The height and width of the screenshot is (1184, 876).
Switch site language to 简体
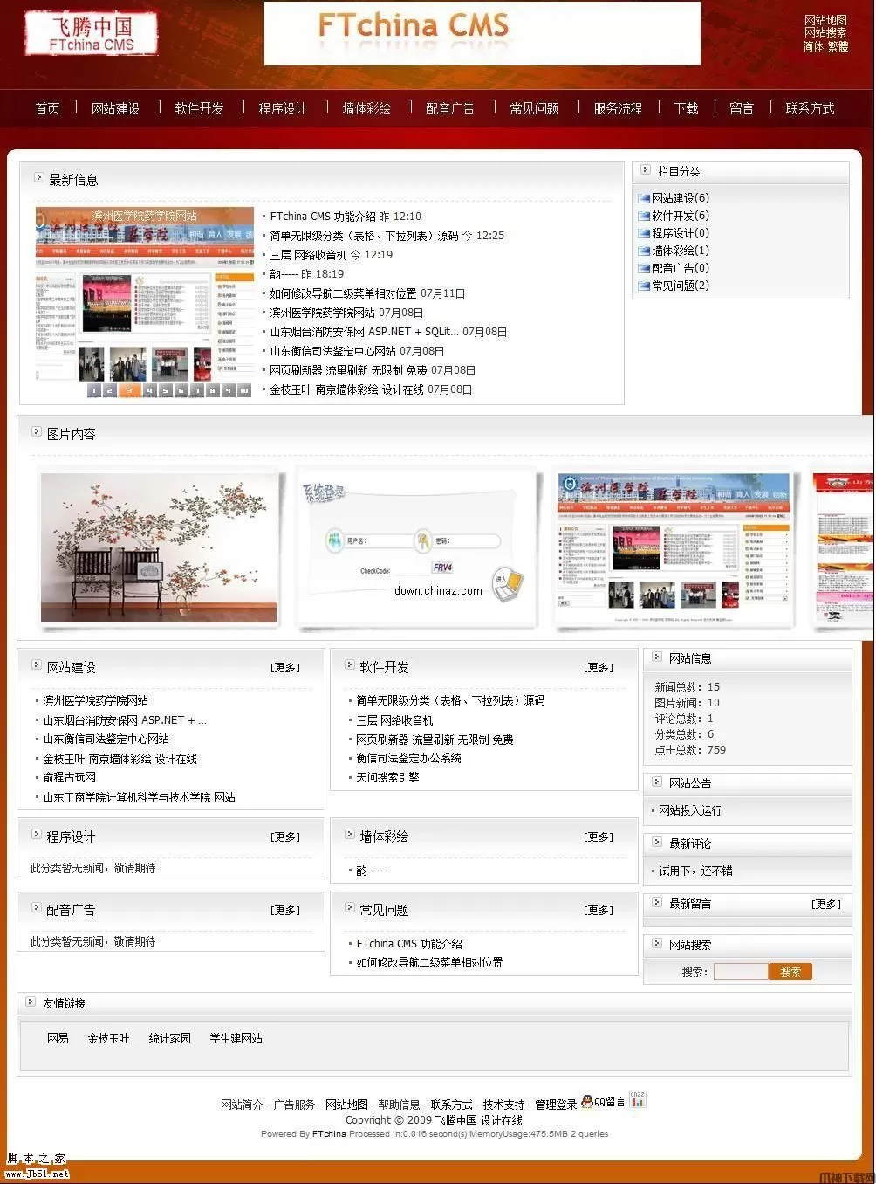(x=813, y=47)
